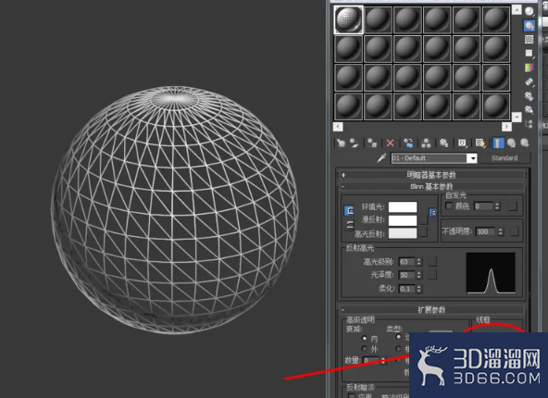Open the material editor Options icon
548x398 pixels.
point(529,95)
